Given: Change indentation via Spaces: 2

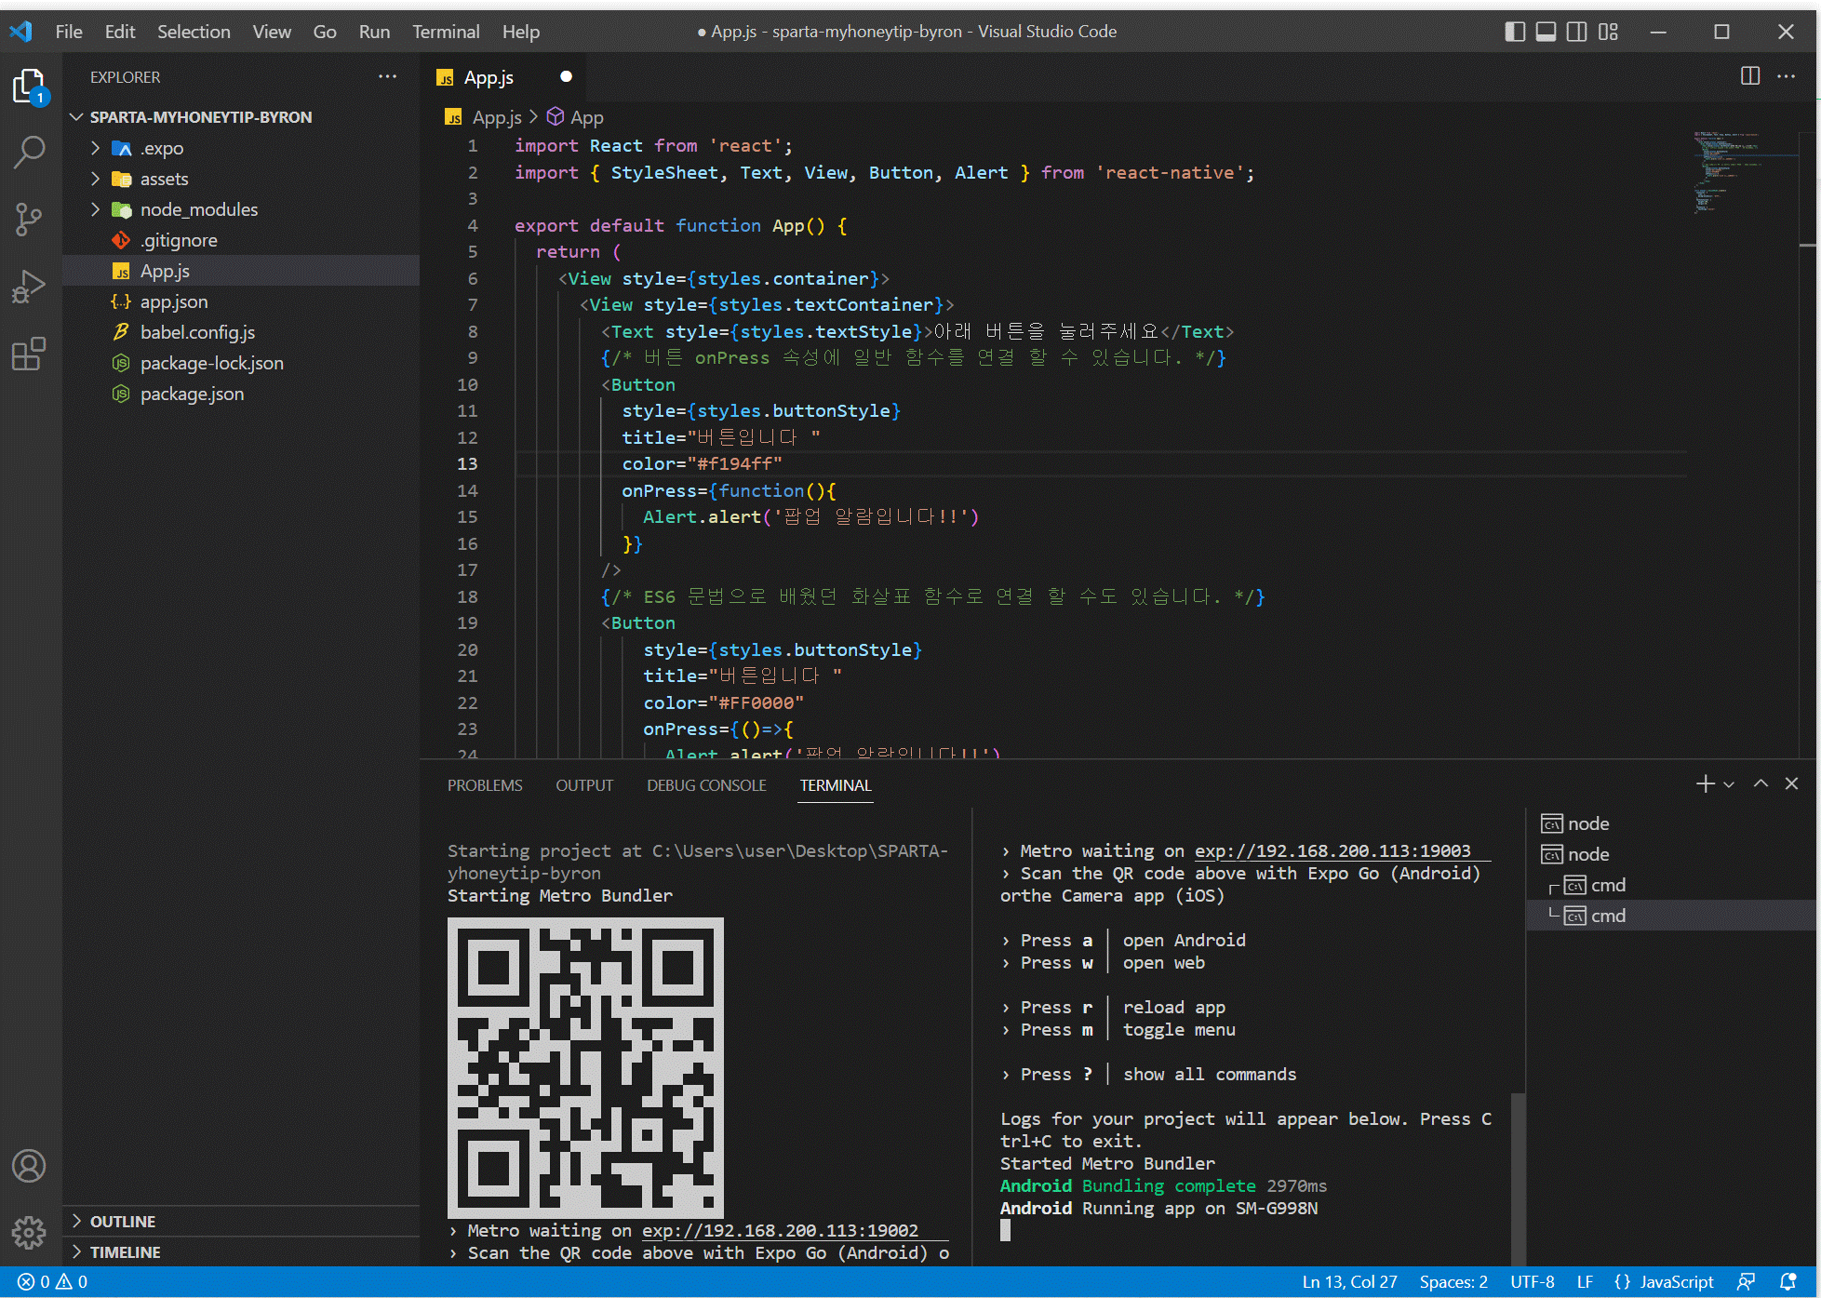Looking at the screenshot, I should tap(1453, 1281).
